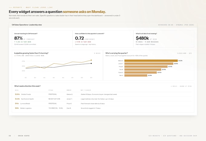The height and width of the screenshot is (141, 206).
Task: Click the Priya K. bar in chart
Action: (146, 67)
